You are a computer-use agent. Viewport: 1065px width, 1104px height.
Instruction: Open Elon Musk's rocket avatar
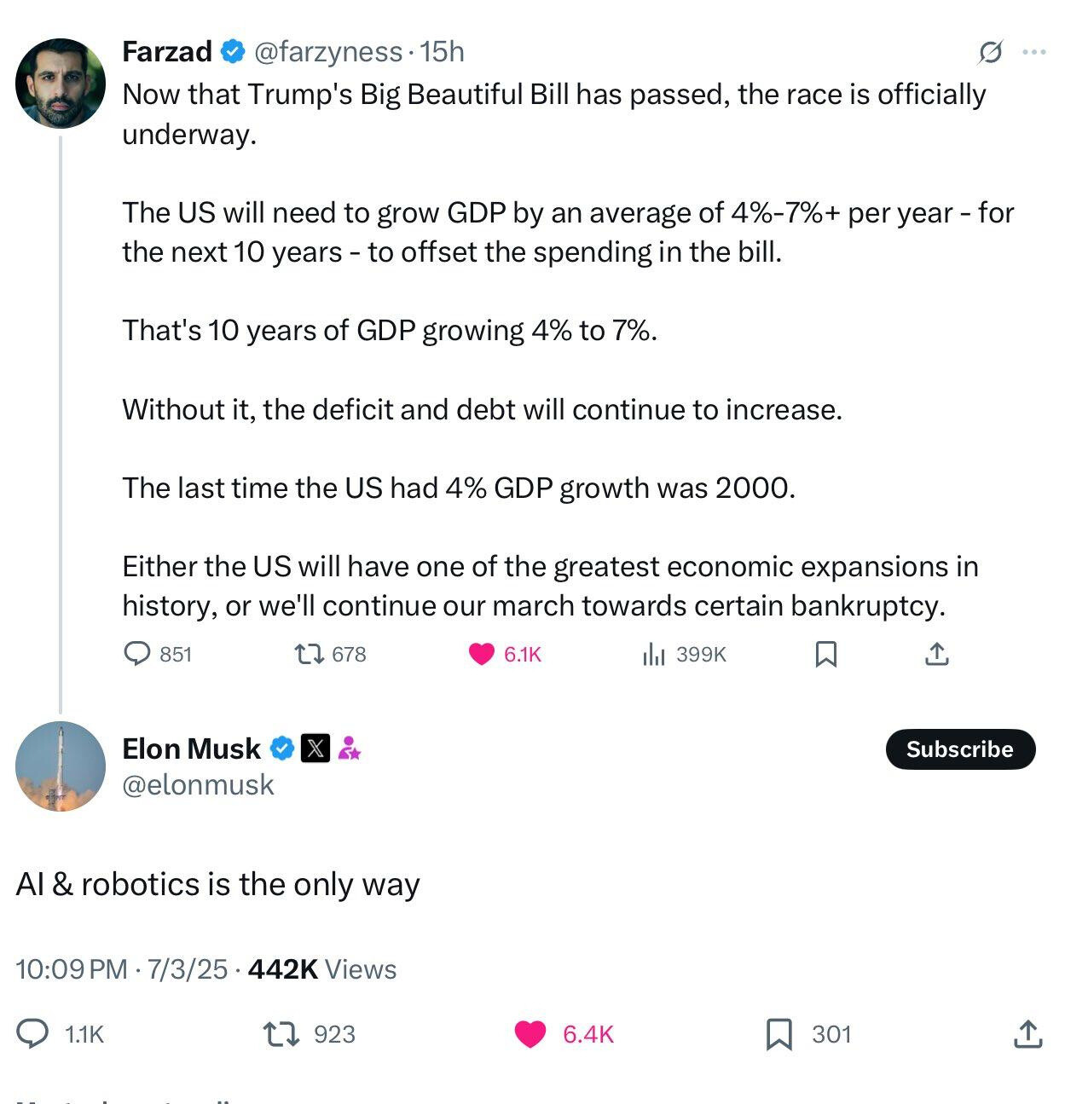coord(61,766)
